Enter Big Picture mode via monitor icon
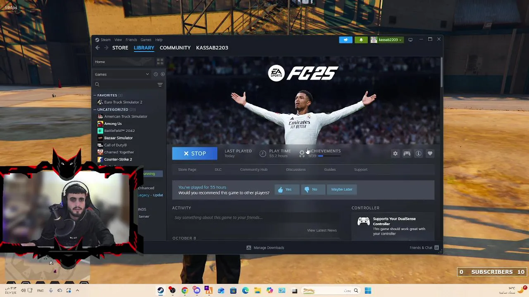 (410, 40)
